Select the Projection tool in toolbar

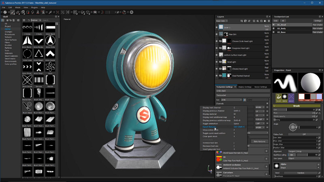[23, 12]
